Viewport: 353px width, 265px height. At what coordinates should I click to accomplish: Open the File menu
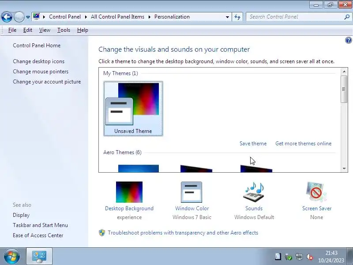12,30
